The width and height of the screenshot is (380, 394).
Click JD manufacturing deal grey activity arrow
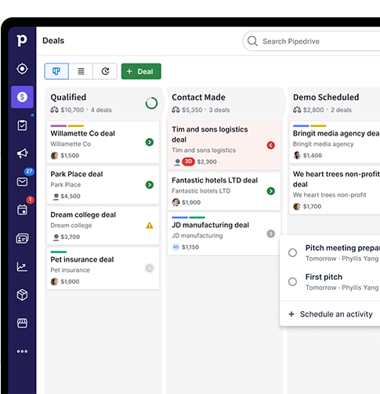pyautogui.click(x=271, y=233)
